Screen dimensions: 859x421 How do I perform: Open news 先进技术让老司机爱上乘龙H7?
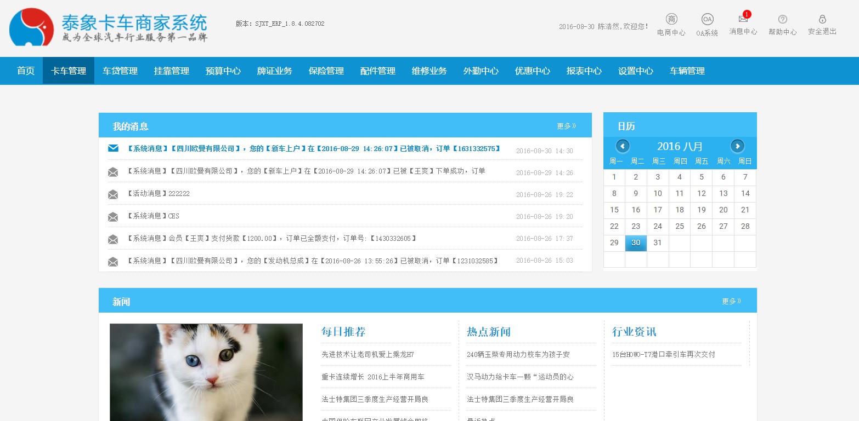point(368,354)
